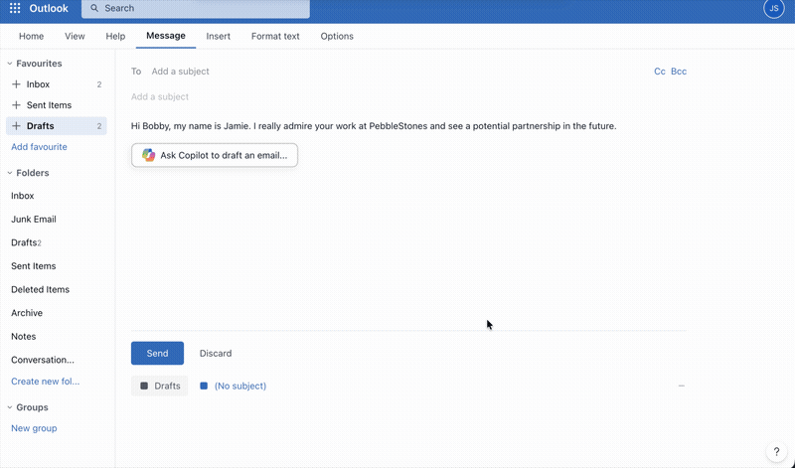The image size is (795, 468).
Task: Open the app launcher grid icon
Action: (x=15, y=8)
